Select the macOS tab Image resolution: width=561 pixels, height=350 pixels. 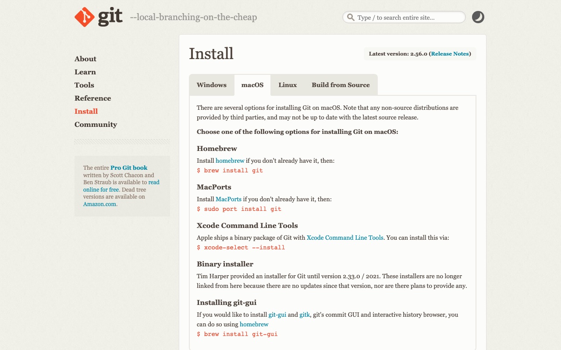pyautogui.click(x=252, y=85)
